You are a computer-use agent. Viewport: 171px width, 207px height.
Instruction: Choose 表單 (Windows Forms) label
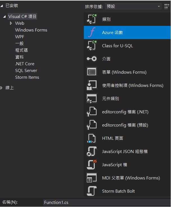point(124,72)
